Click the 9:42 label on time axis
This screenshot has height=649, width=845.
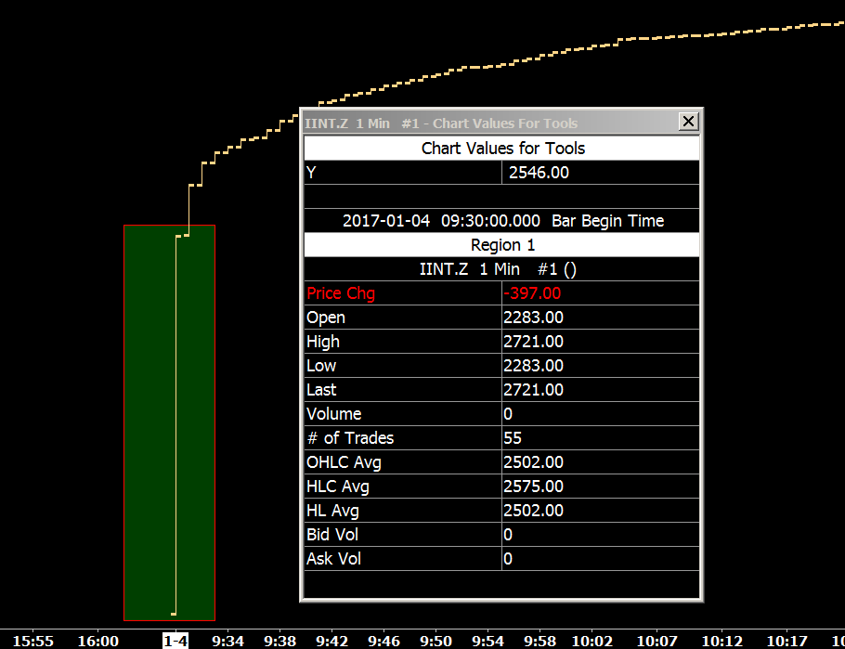coord(332,642)
